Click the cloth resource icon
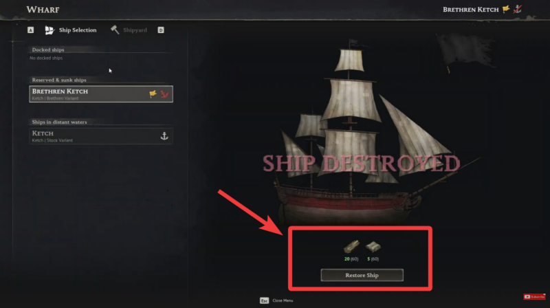 [373, 246]
